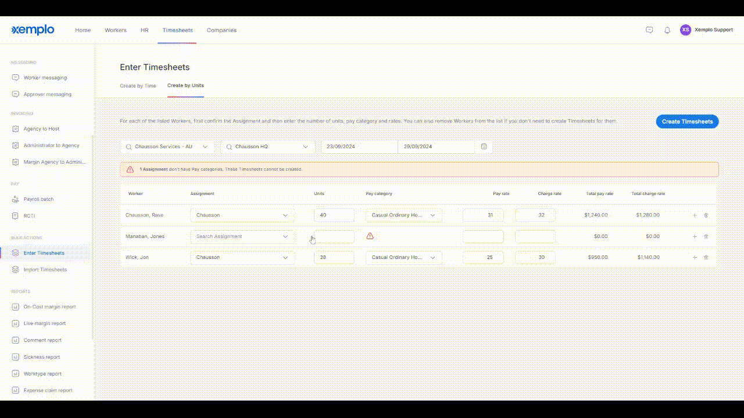Click the Live margin report icon
The width and height of the screenshot is (744, 418).
click(x=16, y=323)
